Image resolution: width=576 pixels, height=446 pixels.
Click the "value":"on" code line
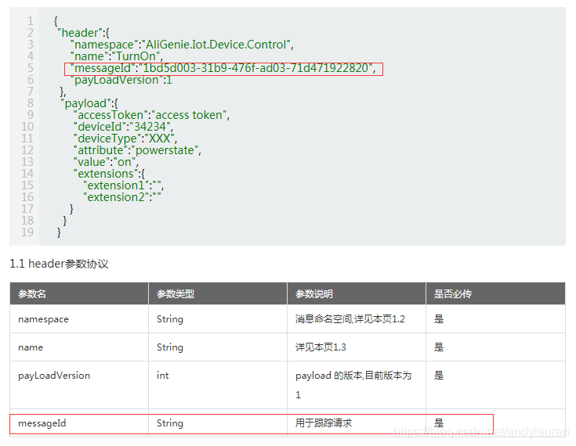coord(106,162)
